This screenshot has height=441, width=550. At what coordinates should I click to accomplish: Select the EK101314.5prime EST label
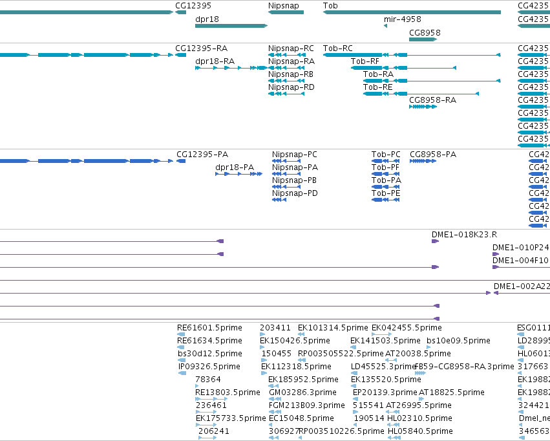pos(333,328)
